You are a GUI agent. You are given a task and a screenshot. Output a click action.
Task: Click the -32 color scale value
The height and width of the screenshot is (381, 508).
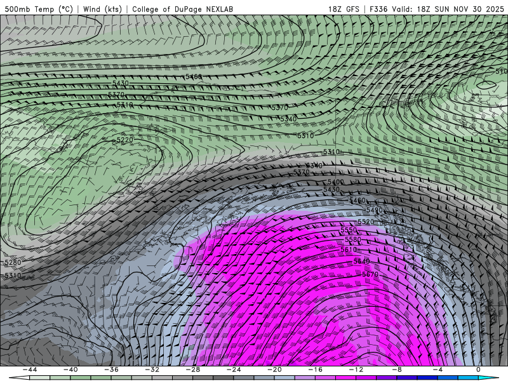point(152,370)
